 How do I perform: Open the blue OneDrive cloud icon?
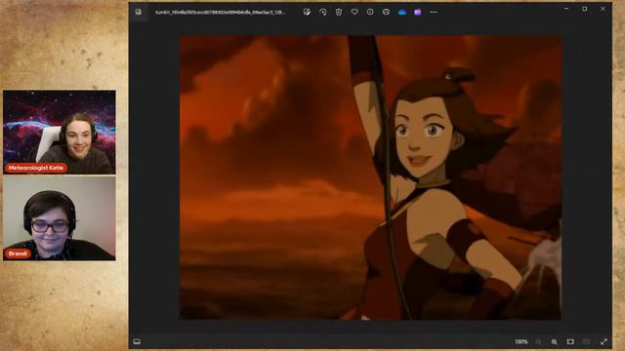(x=402, y=12)
